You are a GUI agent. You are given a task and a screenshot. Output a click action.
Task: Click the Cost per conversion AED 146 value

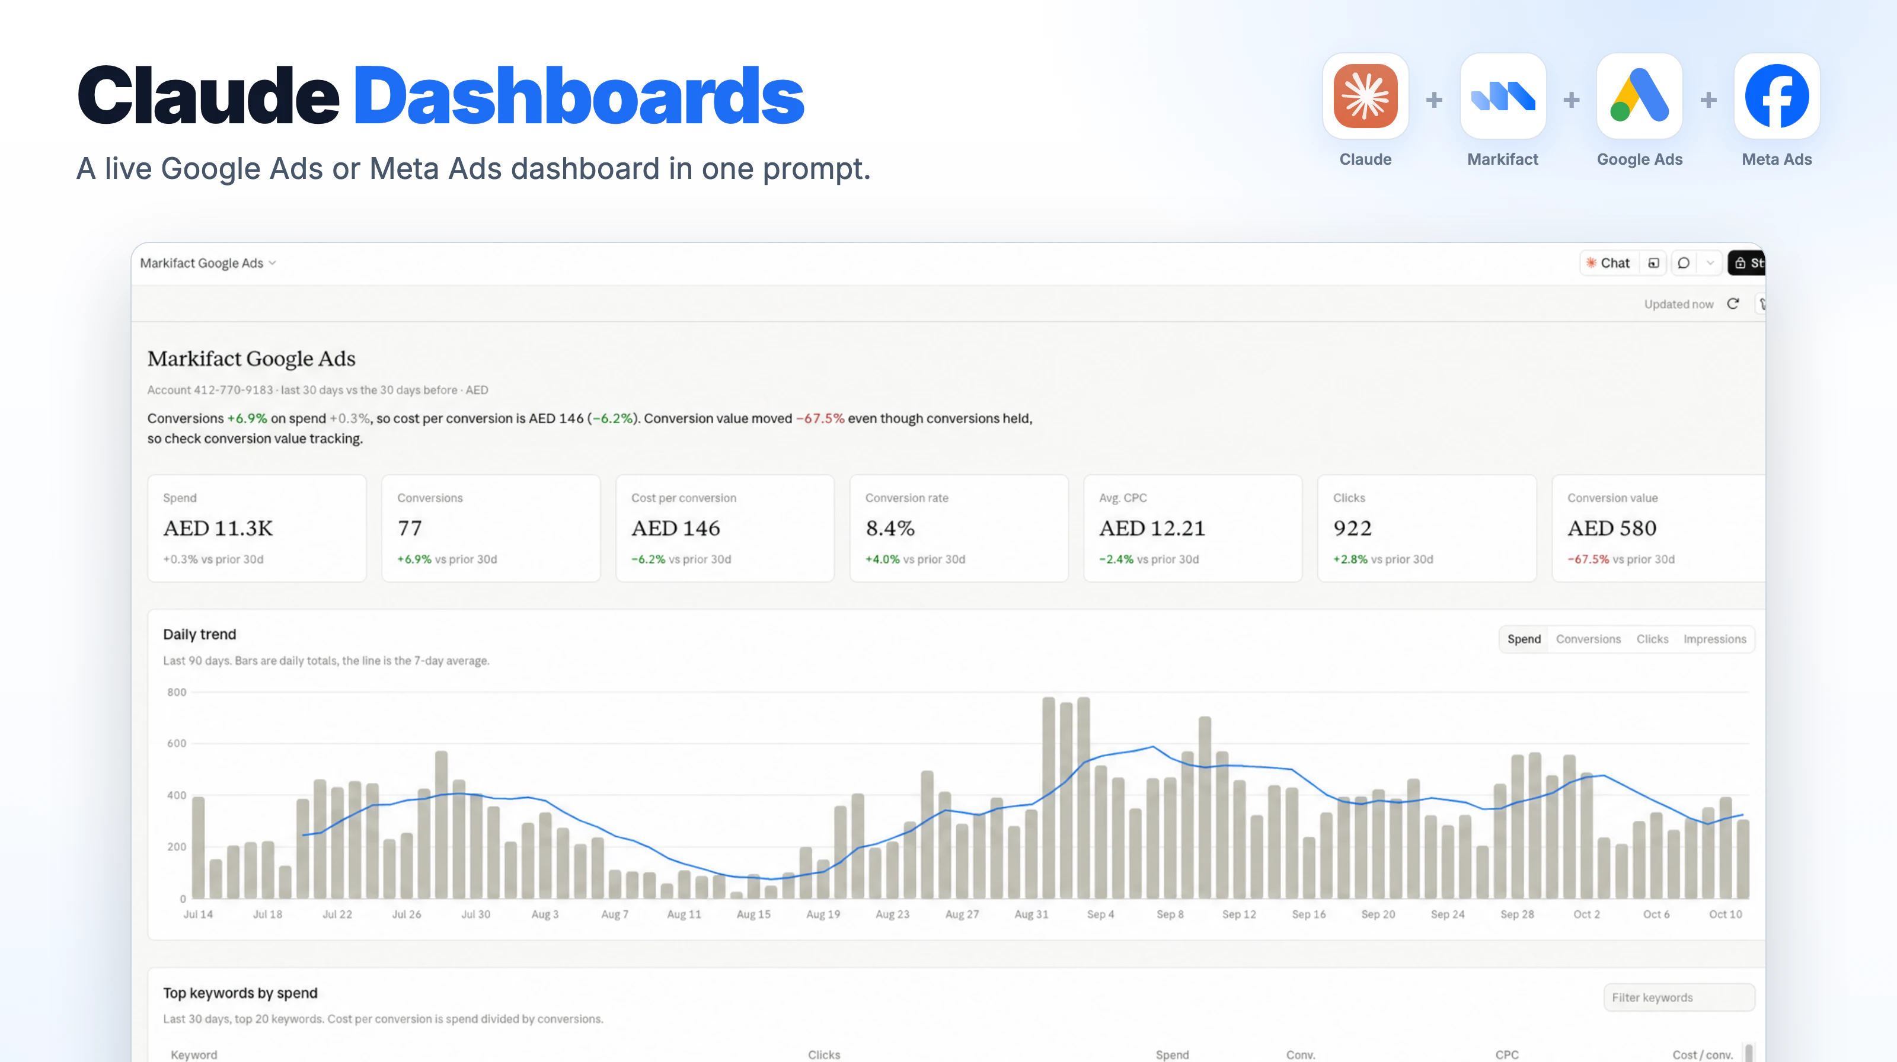click(x=675, y=527)
